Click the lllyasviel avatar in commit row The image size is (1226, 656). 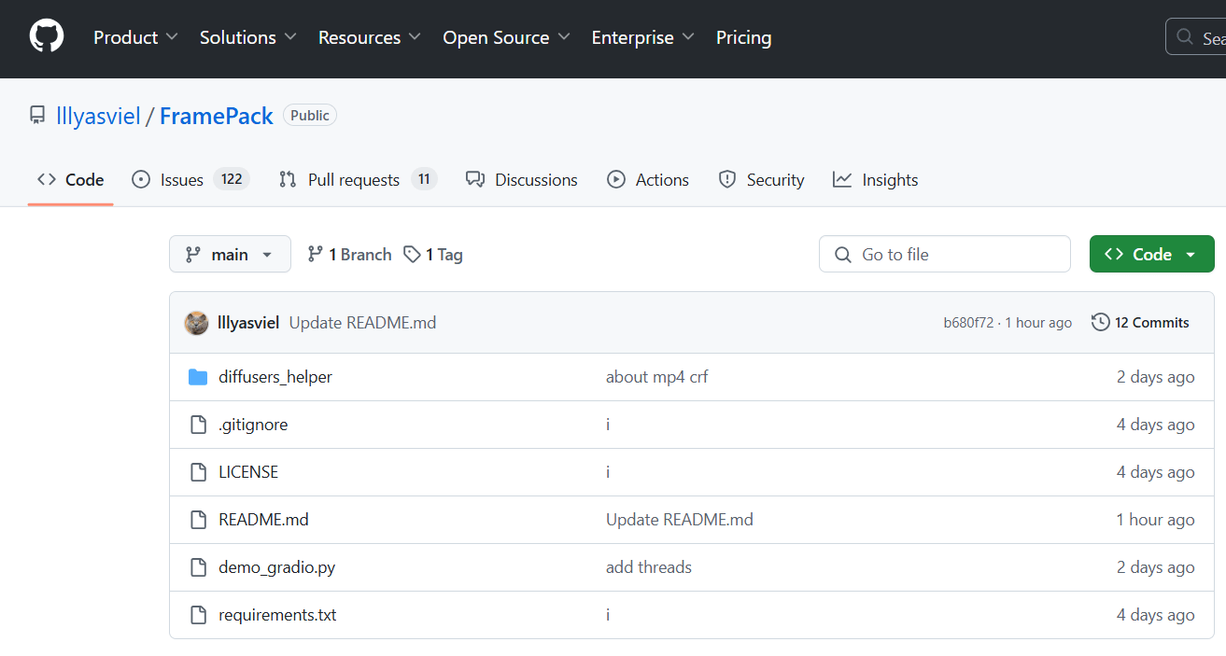(x=197, y=323)
